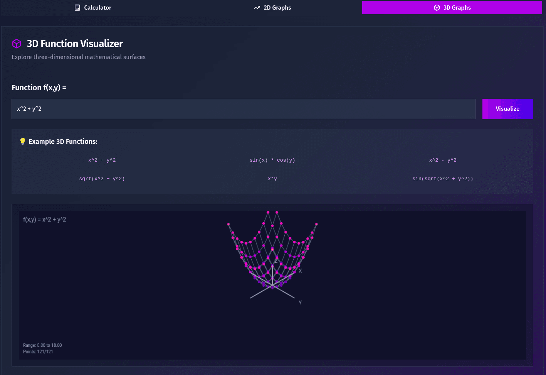Open the 2D Graphs tab

click(x=272, y=8)
